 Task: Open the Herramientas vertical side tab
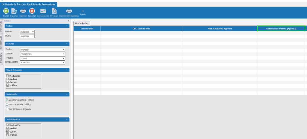click(1, 27)
